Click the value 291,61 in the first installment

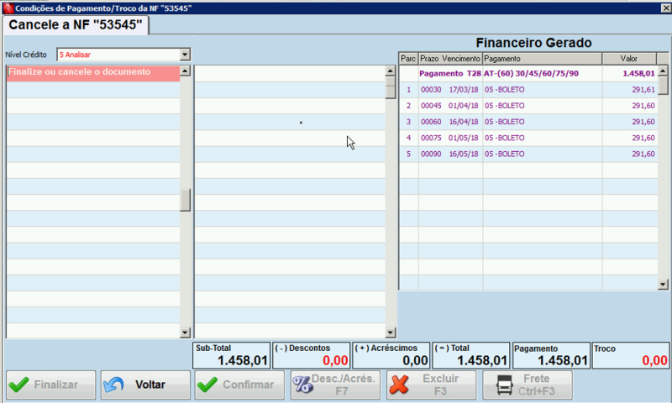[x=643, y=90]
